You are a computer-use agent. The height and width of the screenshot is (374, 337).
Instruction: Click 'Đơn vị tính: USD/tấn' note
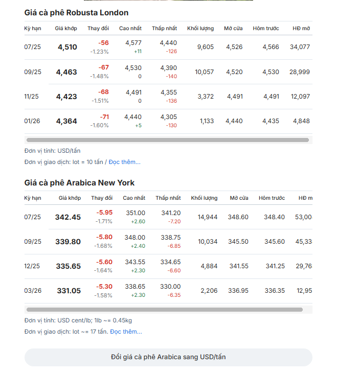[x=52, y=151]
